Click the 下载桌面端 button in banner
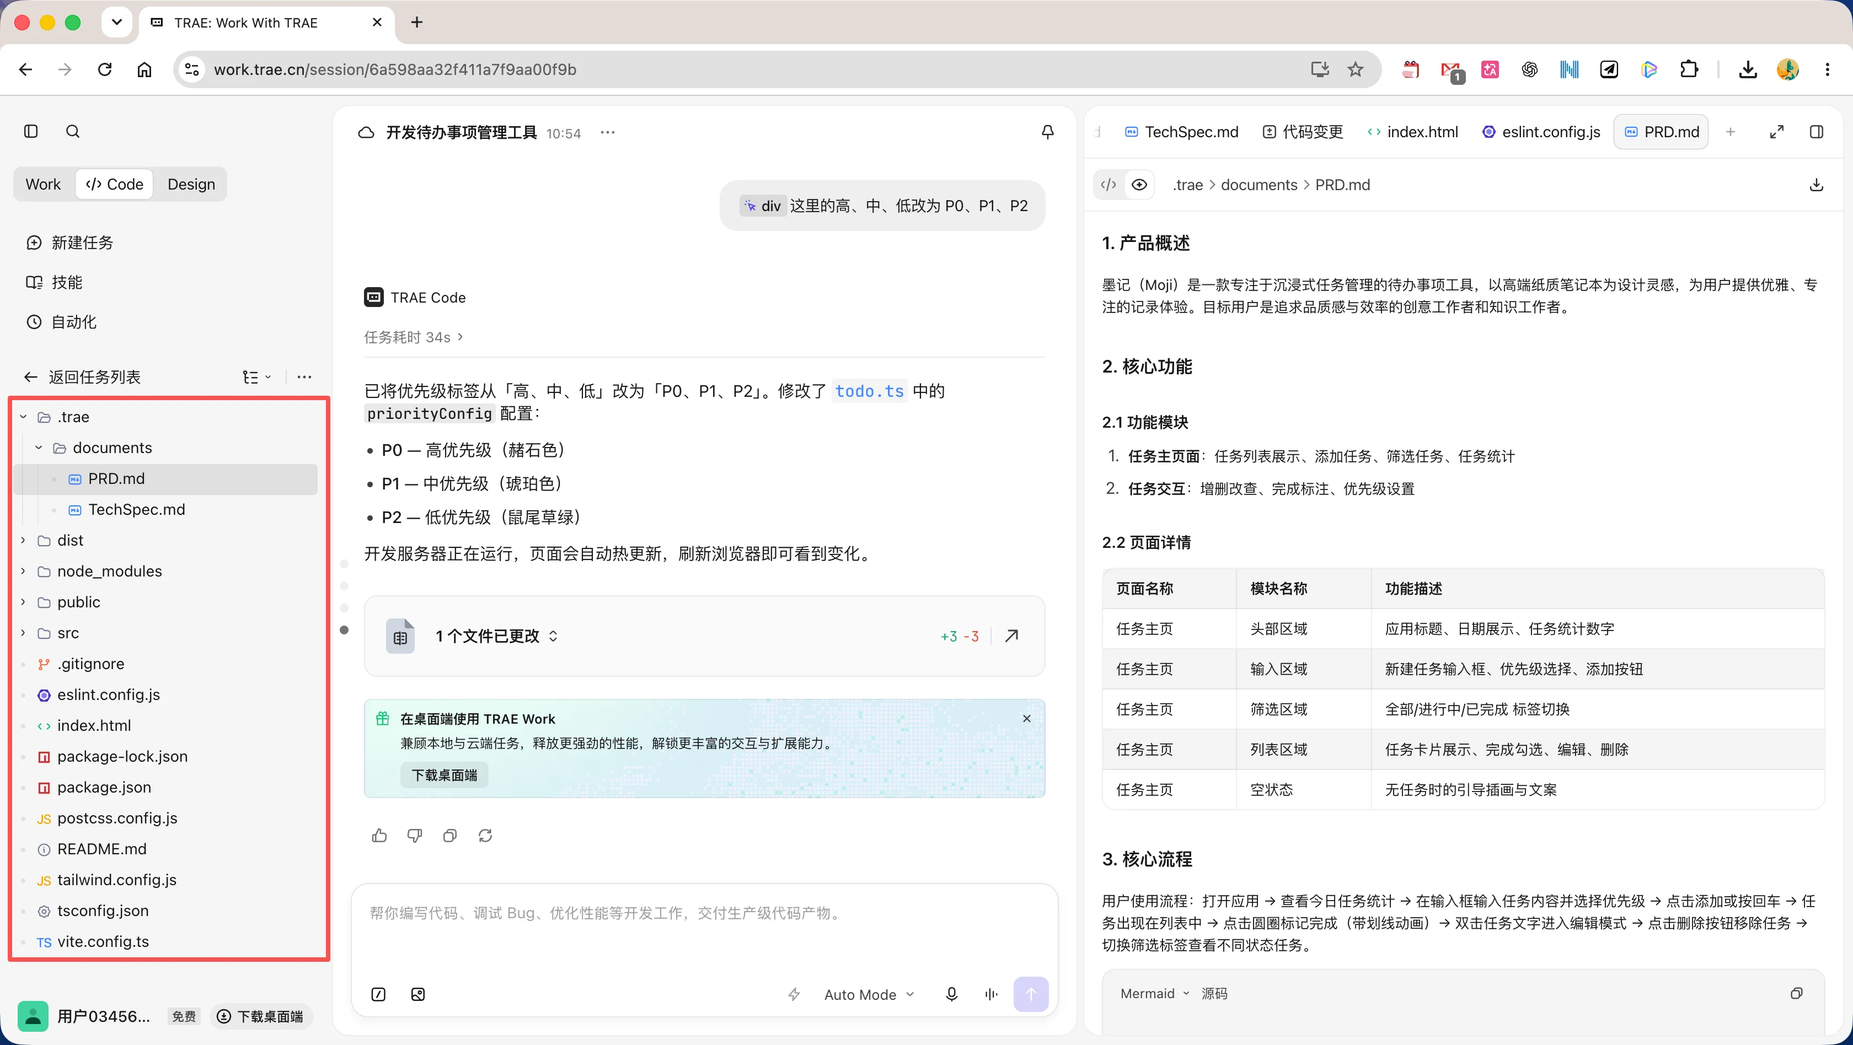 click(444, 775)
